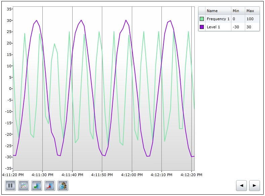Click the purple Level 1 color swatch
This screenshot has height=196, width=265.
(x=202, y=27)
